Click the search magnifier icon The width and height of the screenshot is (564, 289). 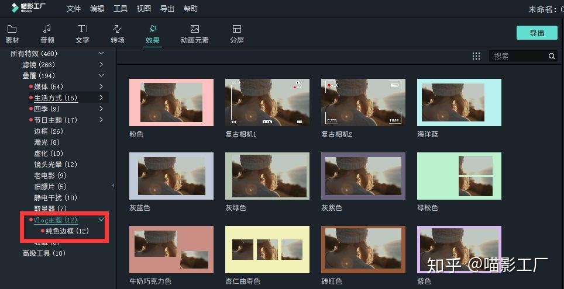coord(551,56)
